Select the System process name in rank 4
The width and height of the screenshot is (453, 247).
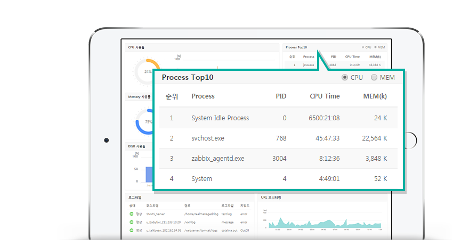(x=201, y=179)
